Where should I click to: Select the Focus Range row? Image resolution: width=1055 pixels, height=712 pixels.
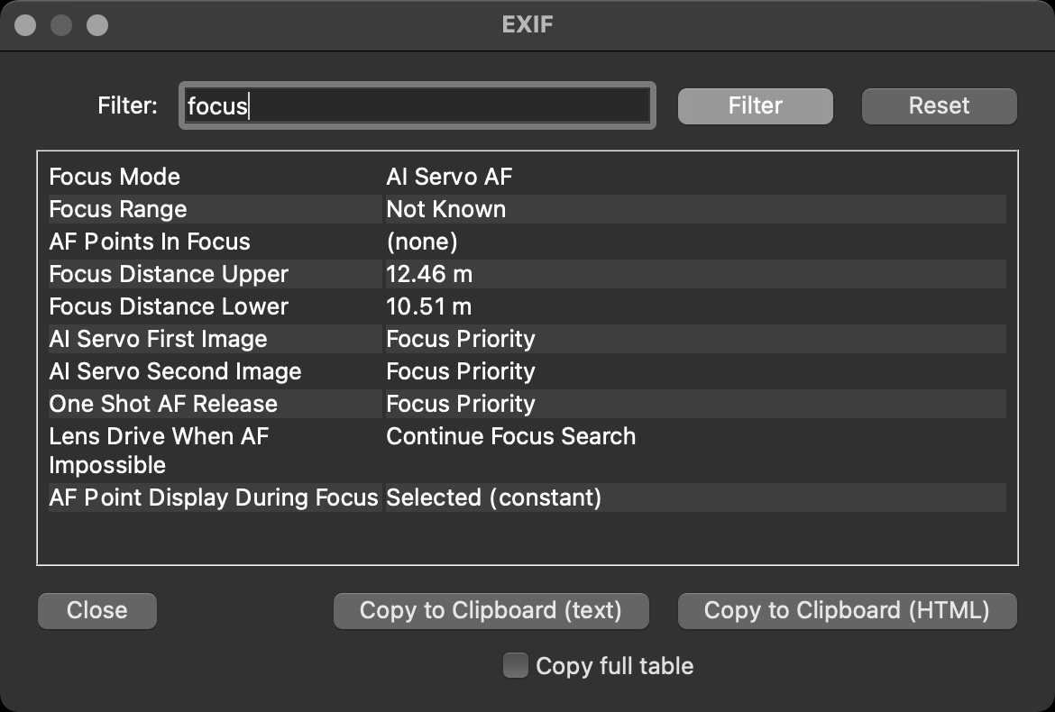(118, 209)
